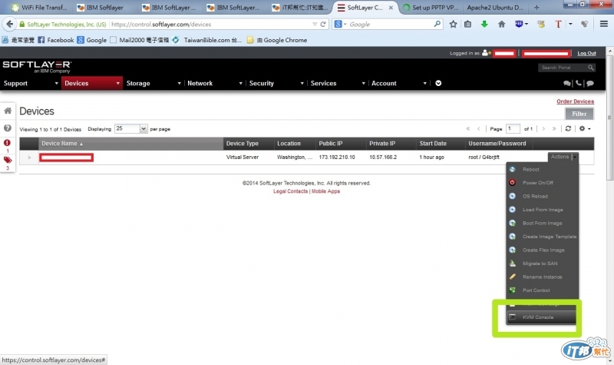
Task: Click the Public IP 173.192.210.10 cell
Action: coord(337,158)
